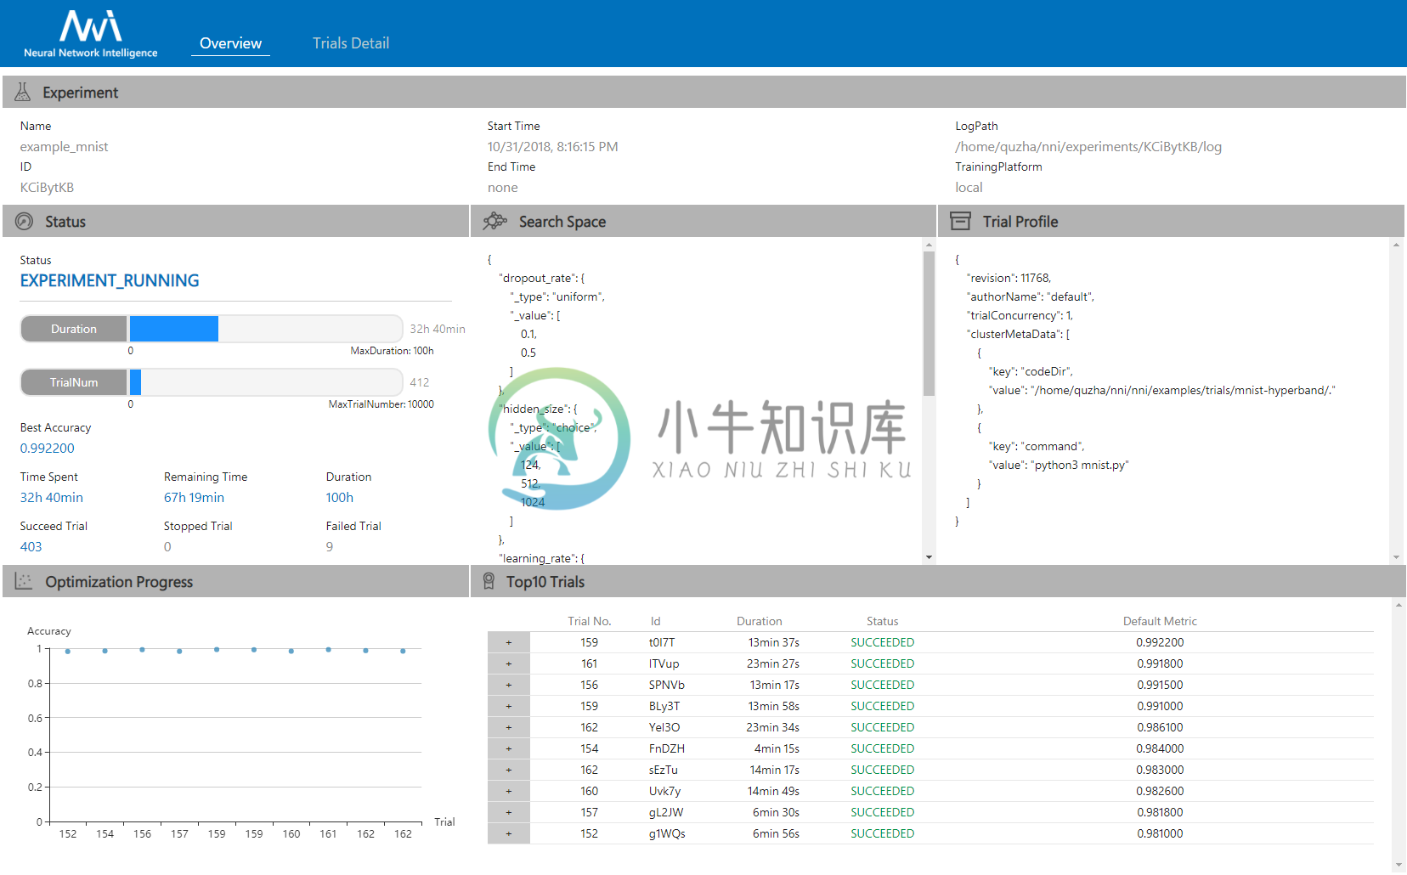Click the Trial Profile scroll up arrow

(x=1396, y=245)
